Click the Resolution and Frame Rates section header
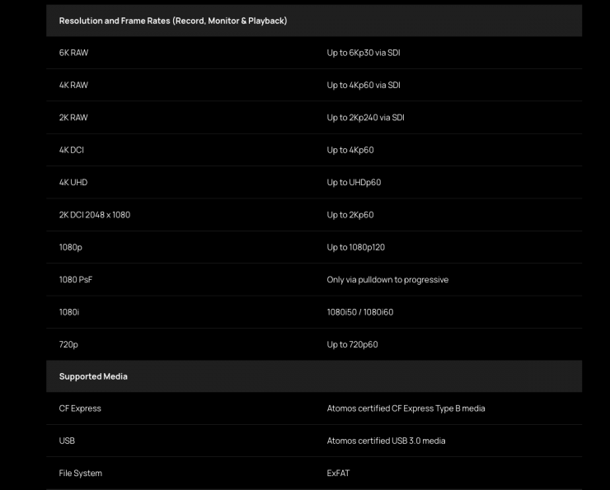Image resolution: width=610 pixels, height=490 pixels. (172, 21)
